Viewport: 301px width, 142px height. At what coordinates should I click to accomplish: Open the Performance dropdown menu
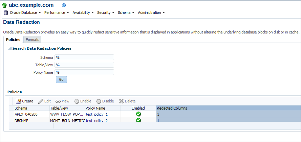57,13
